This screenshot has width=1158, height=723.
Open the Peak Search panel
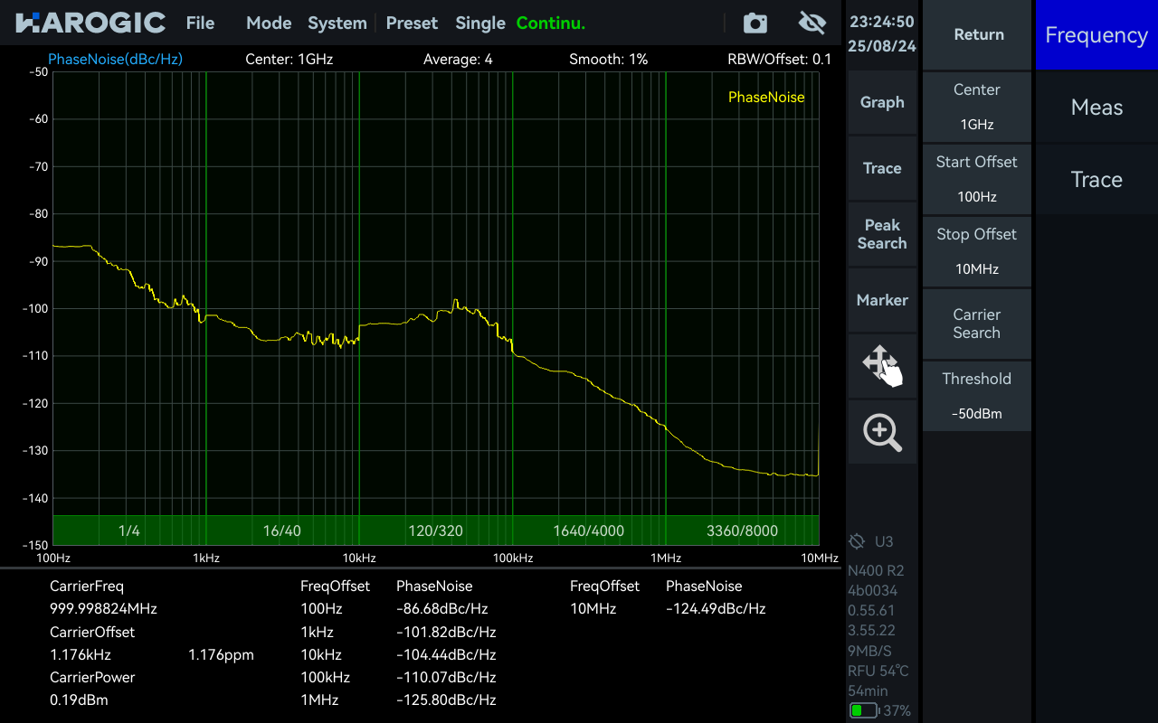(x=882, y=234)
